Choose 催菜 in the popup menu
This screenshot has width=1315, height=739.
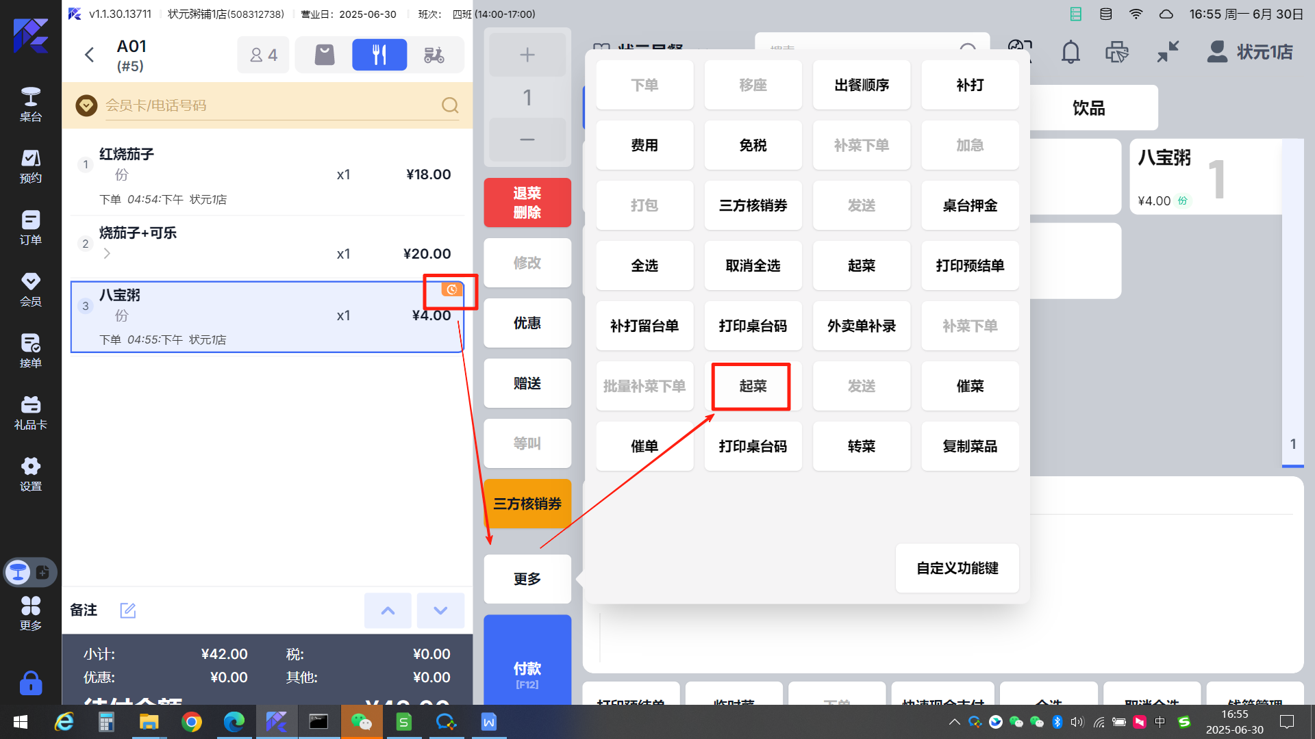pos(970,386)
